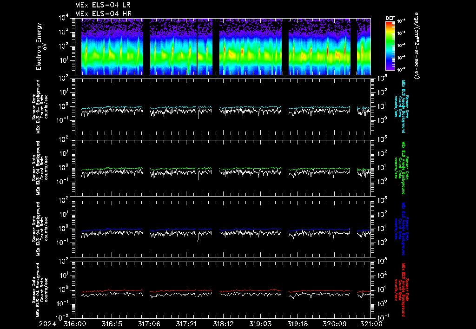476x329 pixels.
Task: Click the 319:03 time tick label
Action: (x=260, y=324)
